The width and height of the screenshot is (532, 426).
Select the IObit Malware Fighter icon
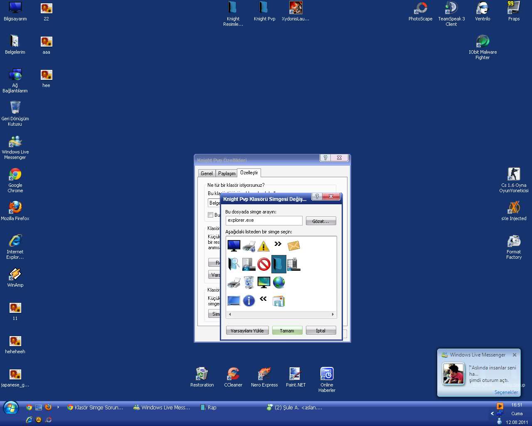click(483, 47)
